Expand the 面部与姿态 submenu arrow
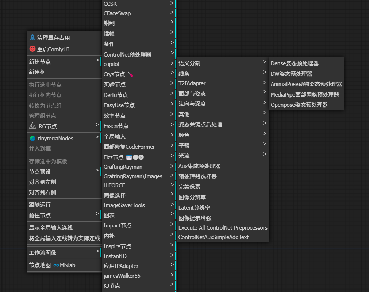The width and height of the screenshot is (369, 292). coord(265,92)
